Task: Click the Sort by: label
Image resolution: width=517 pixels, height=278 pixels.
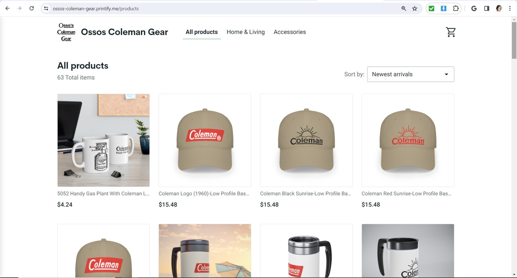Action: pos(354,74)
